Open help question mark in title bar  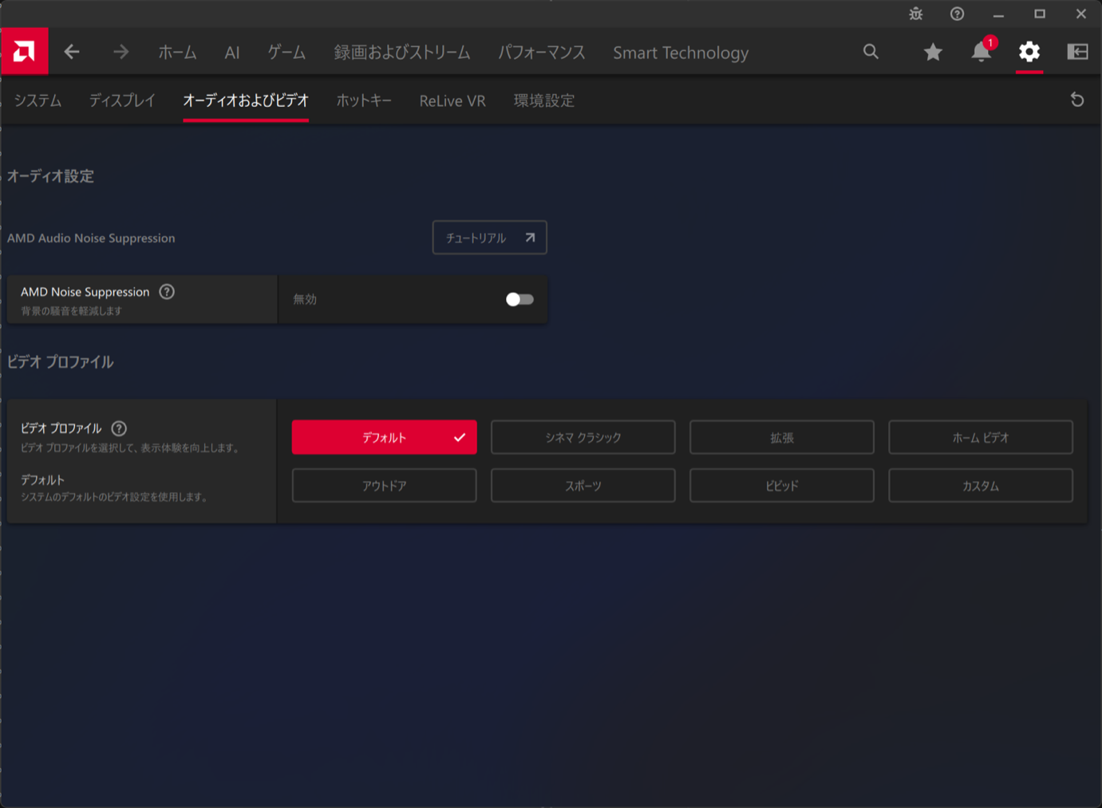click(x=957, y=14)
